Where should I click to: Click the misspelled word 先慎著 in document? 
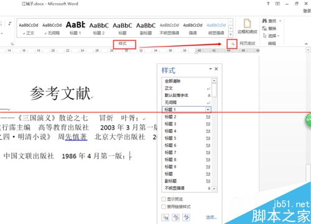coord(76,137)
